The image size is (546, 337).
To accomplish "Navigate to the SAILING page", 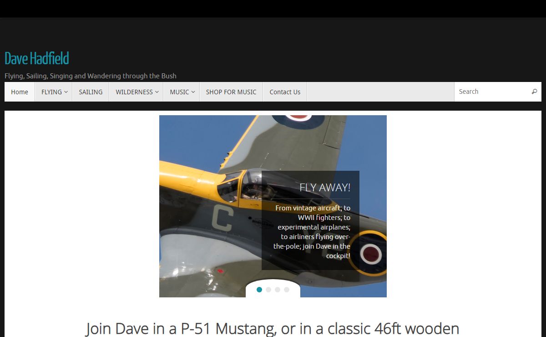I will (91, 92).
